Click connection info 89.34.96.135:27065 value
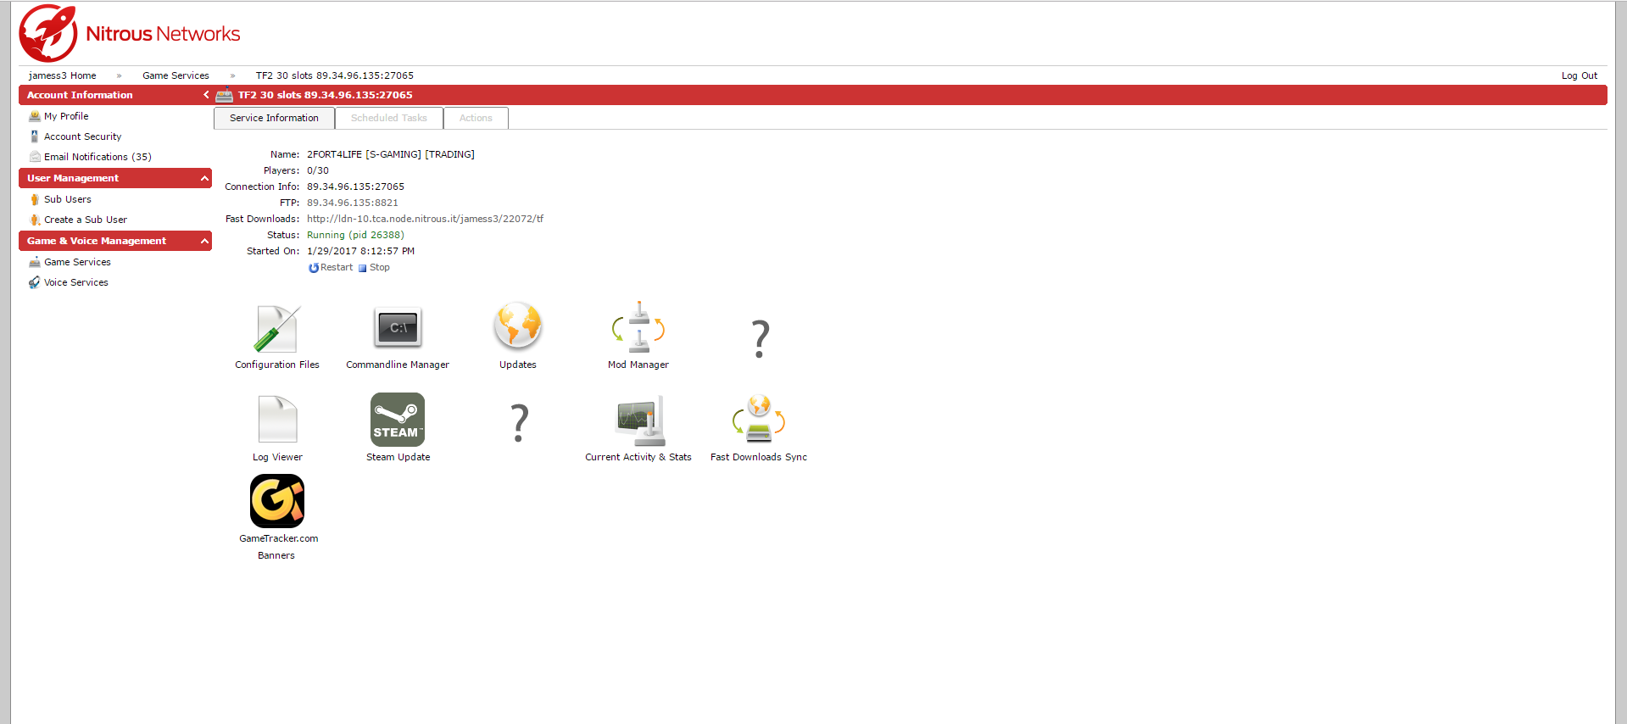The image size is (1627, 724). [355, 187]
